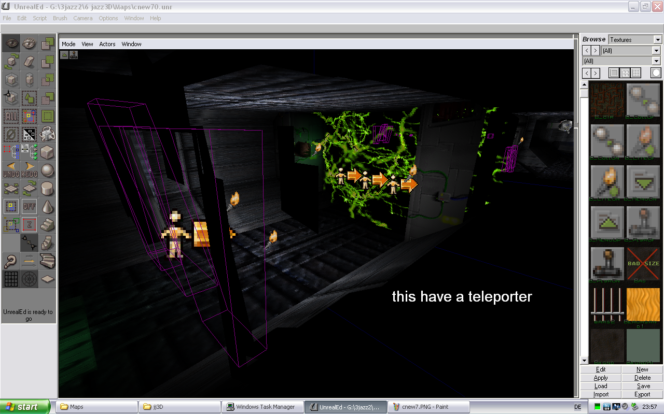This screenshot has width=664, height=414.
Task: Toggle the square grid display icon
Action: [11, 280]
